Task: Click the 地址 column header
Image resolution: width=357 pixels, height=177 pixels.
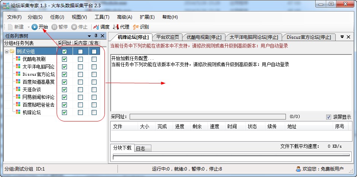Action: [309, 126]
